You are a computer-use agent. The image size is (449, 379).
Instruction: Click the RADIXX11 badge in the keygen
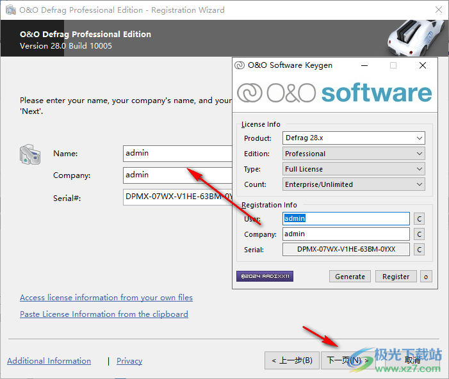click(x=265, y=277)
